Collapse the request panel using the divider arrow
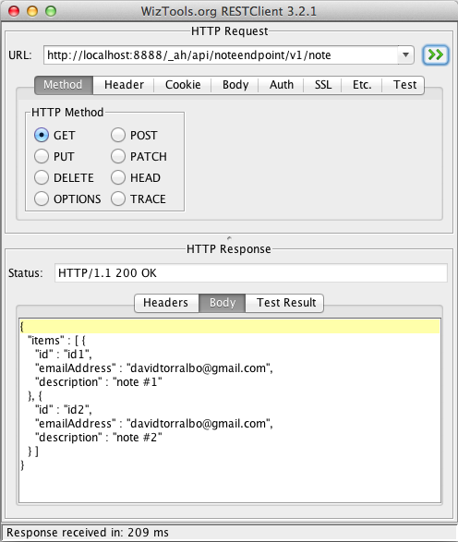 click(x=229, y=238)
